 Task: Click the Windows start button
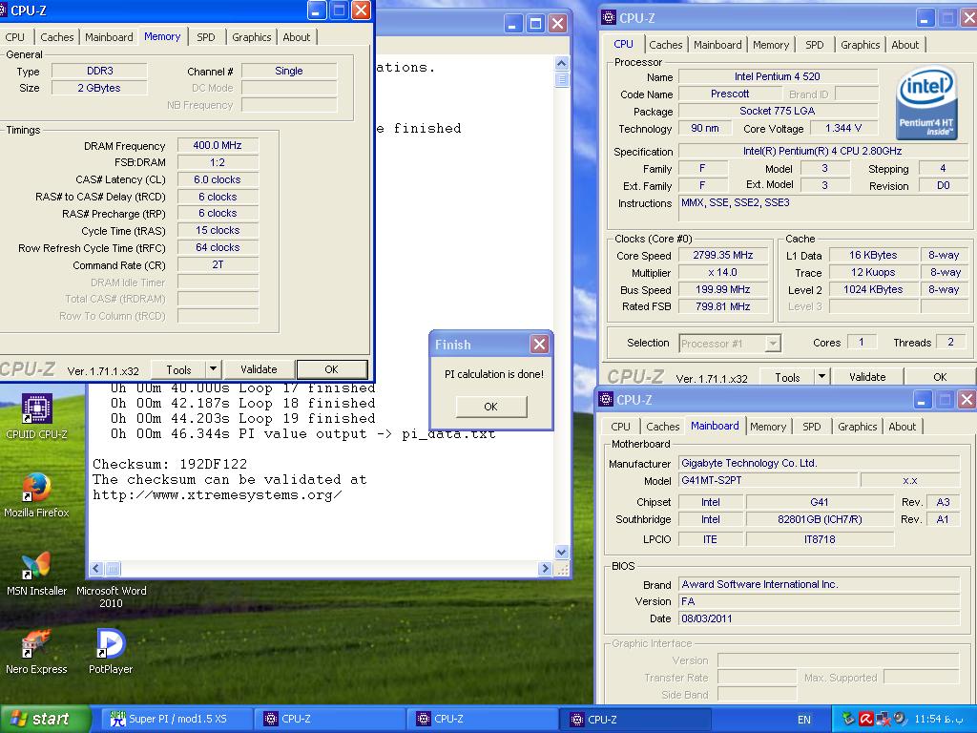(x=45, y=720)
